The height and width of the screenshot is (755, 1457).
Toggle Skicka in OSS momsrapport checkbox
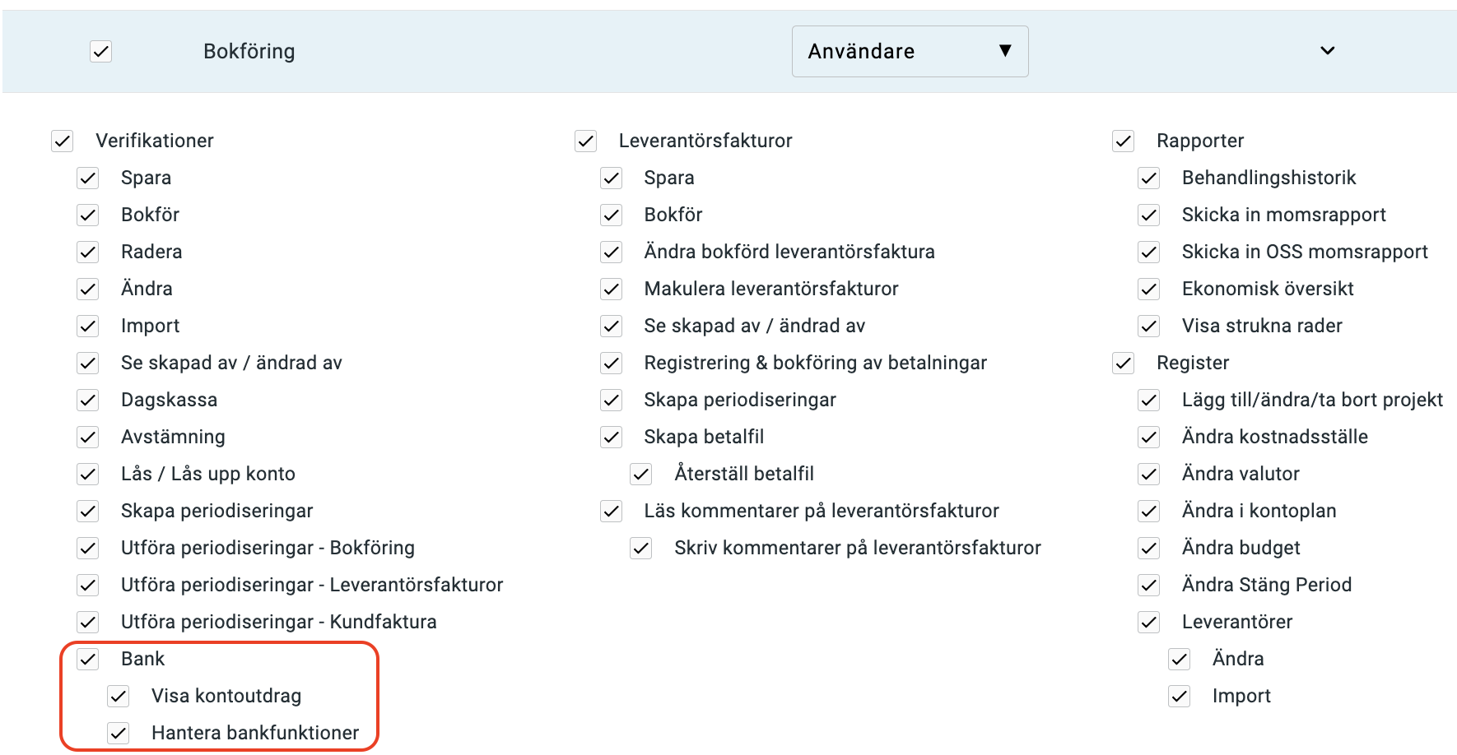tap(1148, 252)
